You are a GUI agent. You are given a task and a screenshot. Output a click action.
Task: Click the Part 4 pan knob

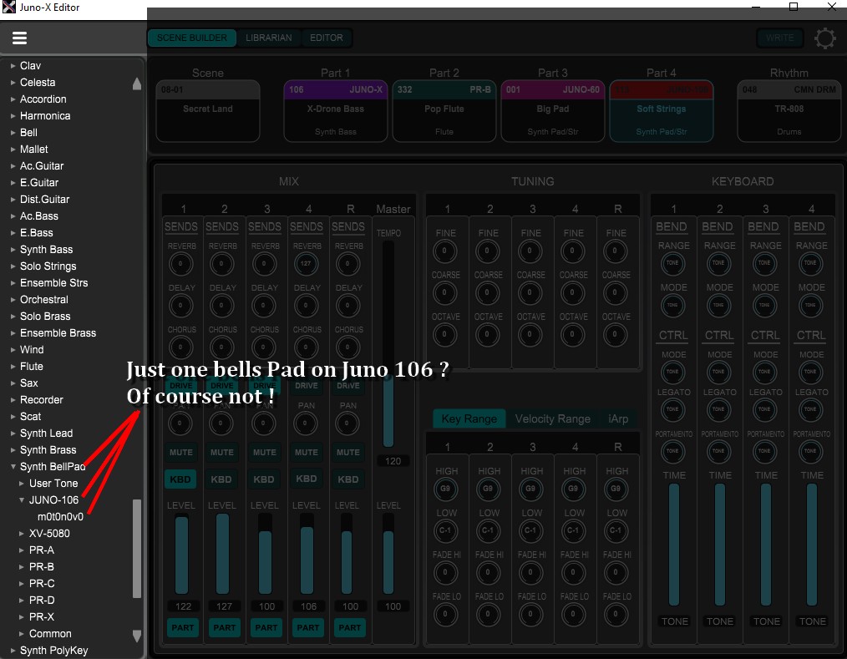(x=306, y=423)
